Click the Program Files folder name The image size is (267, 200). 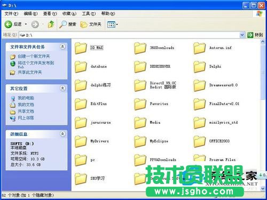click(222, 160)
